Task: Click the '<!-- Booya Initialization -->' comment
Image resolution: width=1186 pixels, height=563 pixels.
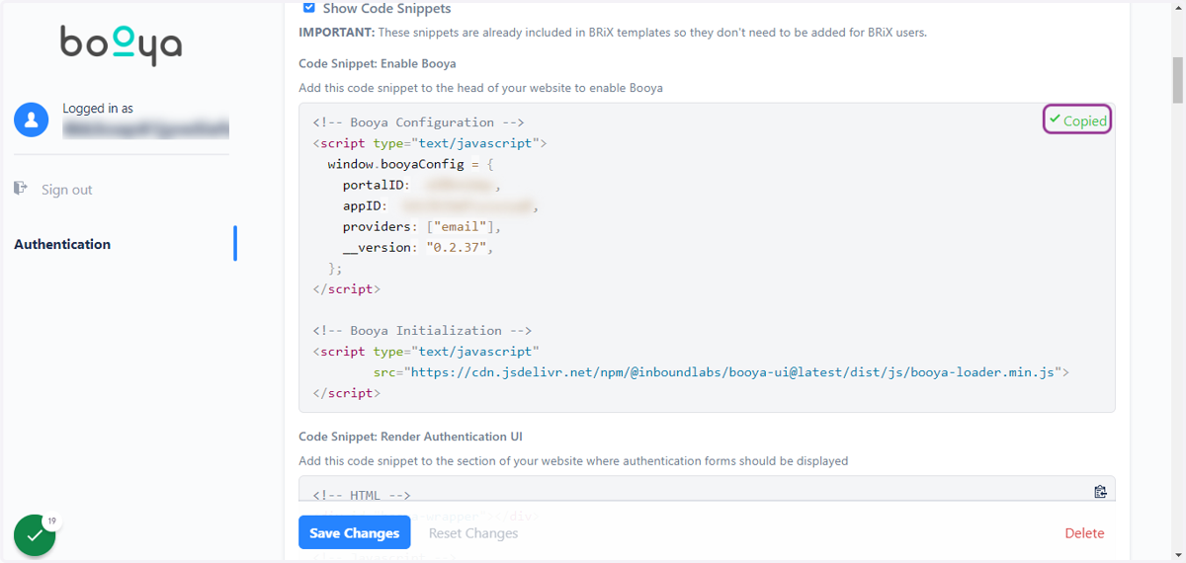Action: point(422,330)
